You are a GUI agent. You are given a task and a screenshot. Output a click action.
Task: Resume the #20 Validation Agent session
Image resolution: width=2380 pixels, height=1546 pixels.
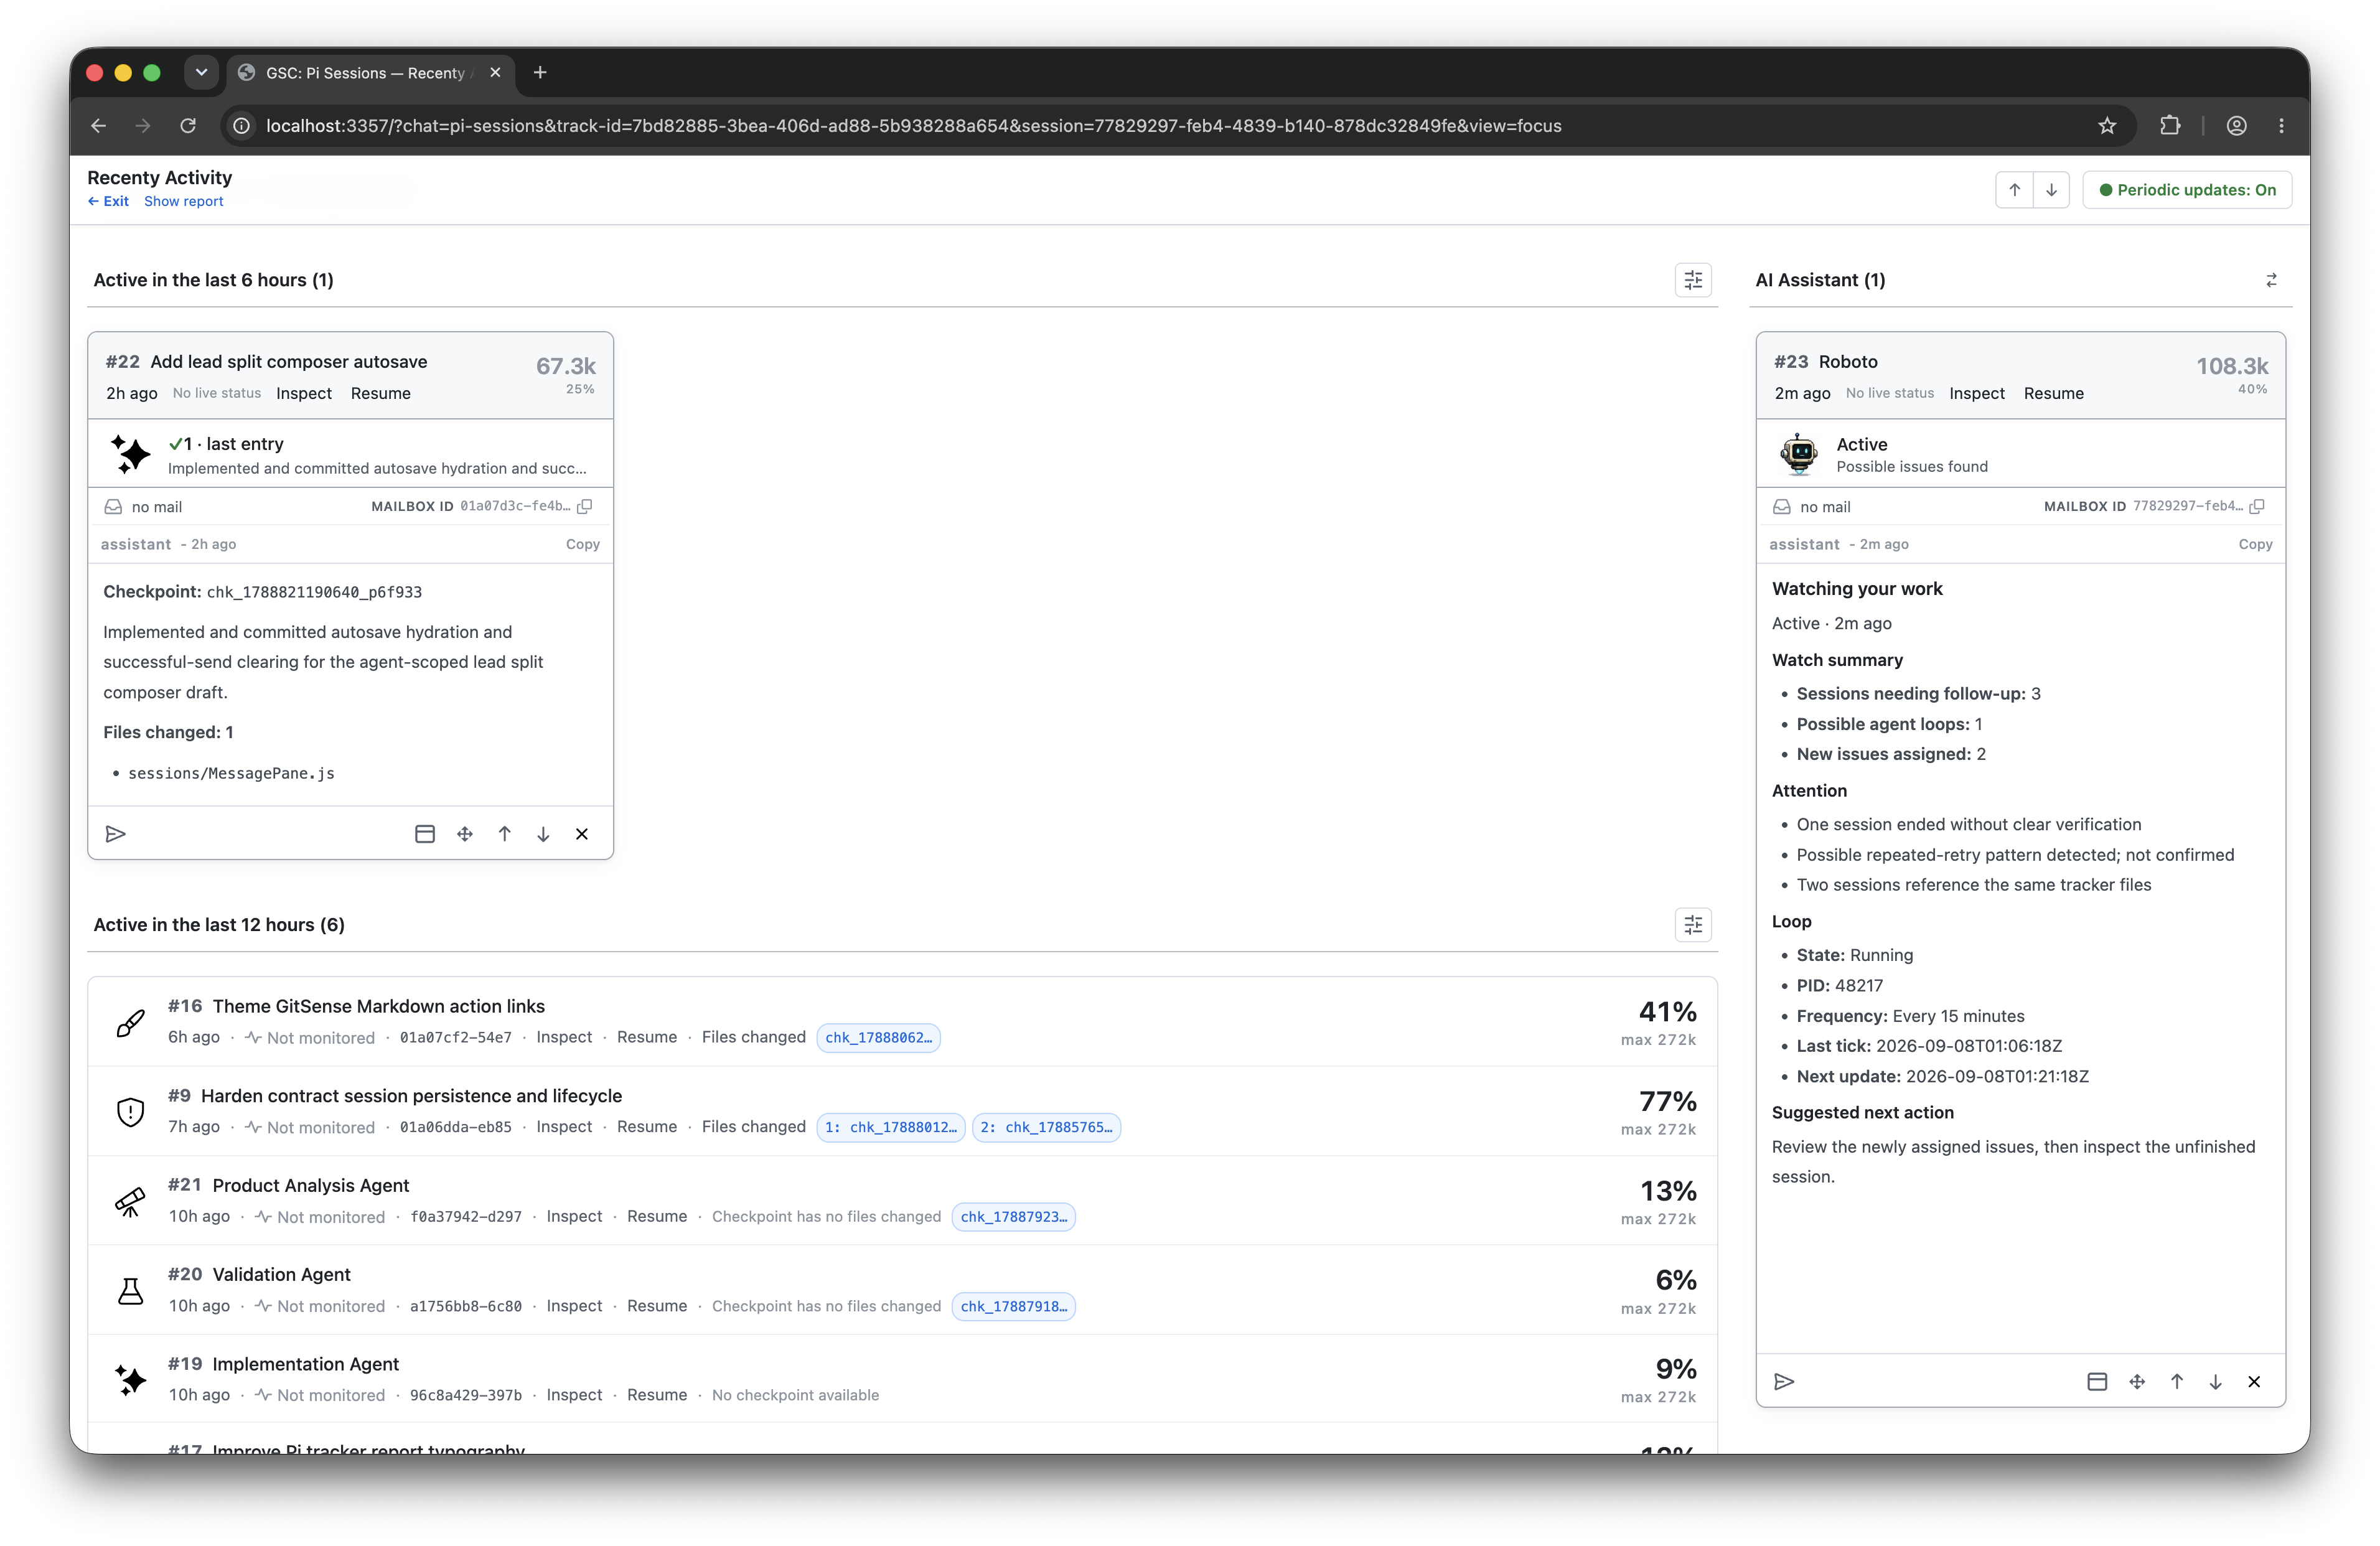click(x=656, y=1305)
